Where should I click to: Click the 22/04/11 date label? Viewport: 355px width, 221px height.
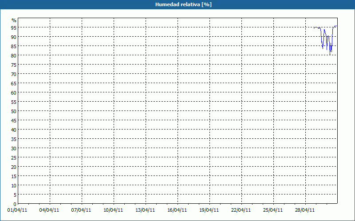pyautogui.click(x=241, y=210)
